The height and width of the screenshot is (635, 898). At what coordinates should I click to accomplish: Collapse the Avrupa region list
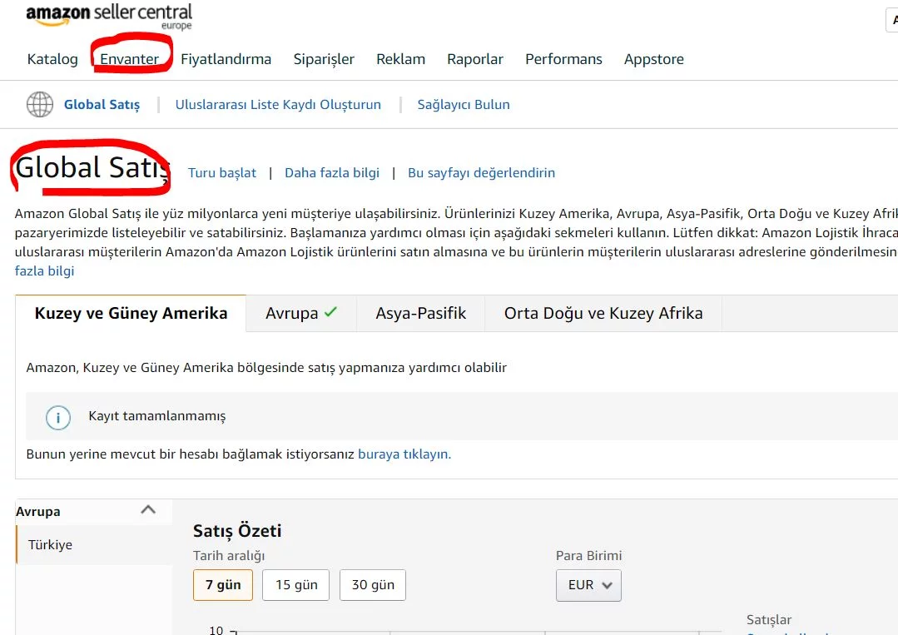click(x=148, y=510)
